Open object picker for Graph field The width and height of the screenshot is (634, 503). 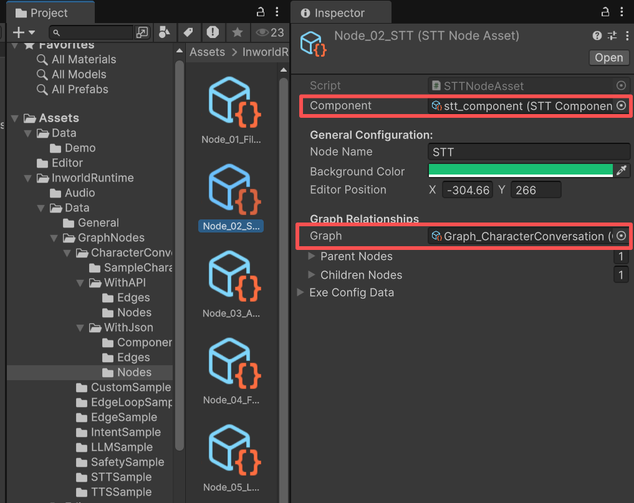(622, 236)
